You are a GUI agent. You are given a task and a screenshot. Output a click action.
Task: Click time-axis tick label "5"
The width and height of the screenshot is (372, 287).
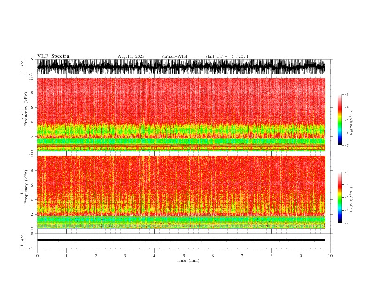point(184,256)
